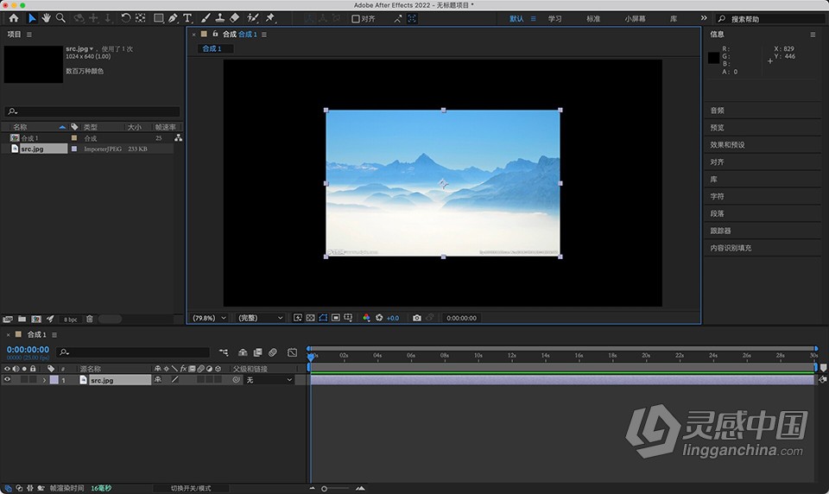Select the Puppet Pin tool
Viewport: 829px width, 494px height.
(270, 18)
